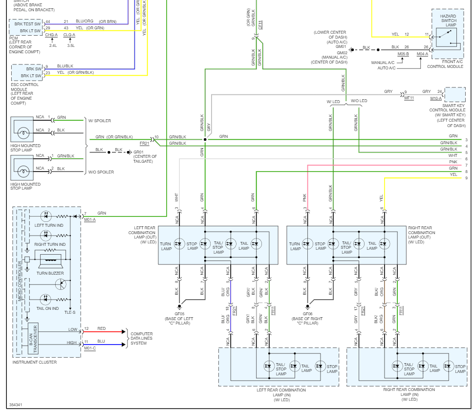Click tail lamp LED in right rear lamp (OUT)
The image size is (473, 413).
[x=385, y=244]
